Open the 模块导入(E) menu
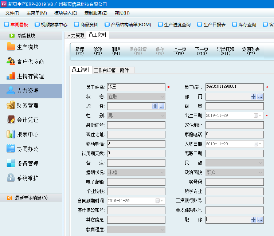Screen dimensions: 274x236 pos(66,13)
